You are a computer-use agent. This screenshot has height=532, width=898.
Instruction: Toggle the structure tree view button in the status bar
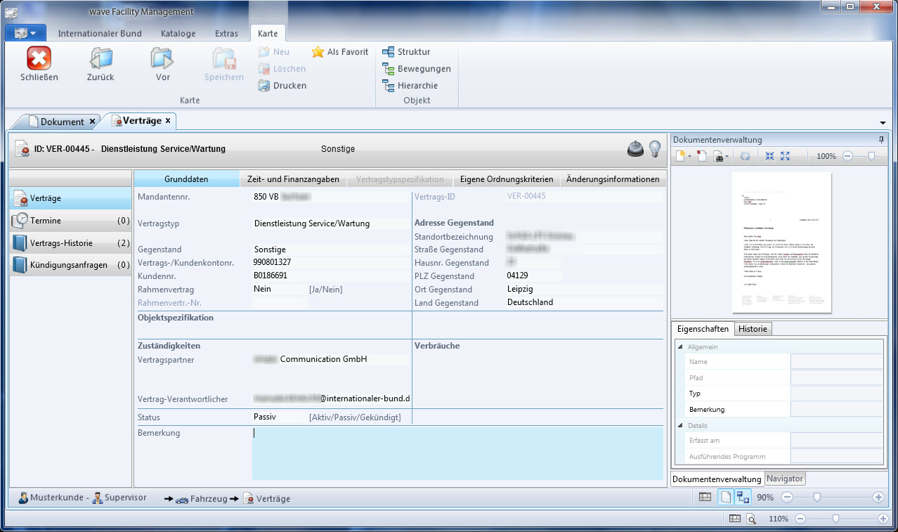click(x=743, y=498)
